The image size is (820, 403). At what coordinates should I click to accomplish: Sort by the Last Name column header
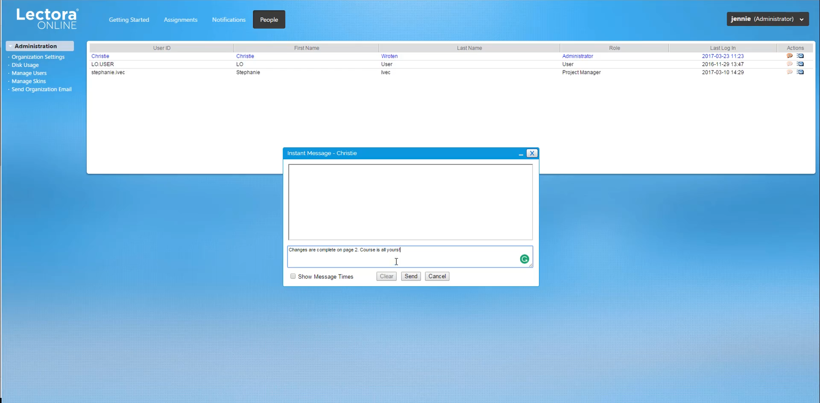[469, 48]
